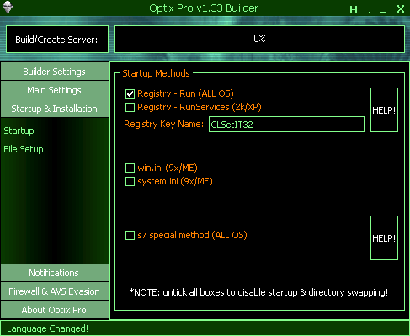Screen dimensions: 410x336
Task: Click the Build/Create Server button
Action: tap(57, 40)
